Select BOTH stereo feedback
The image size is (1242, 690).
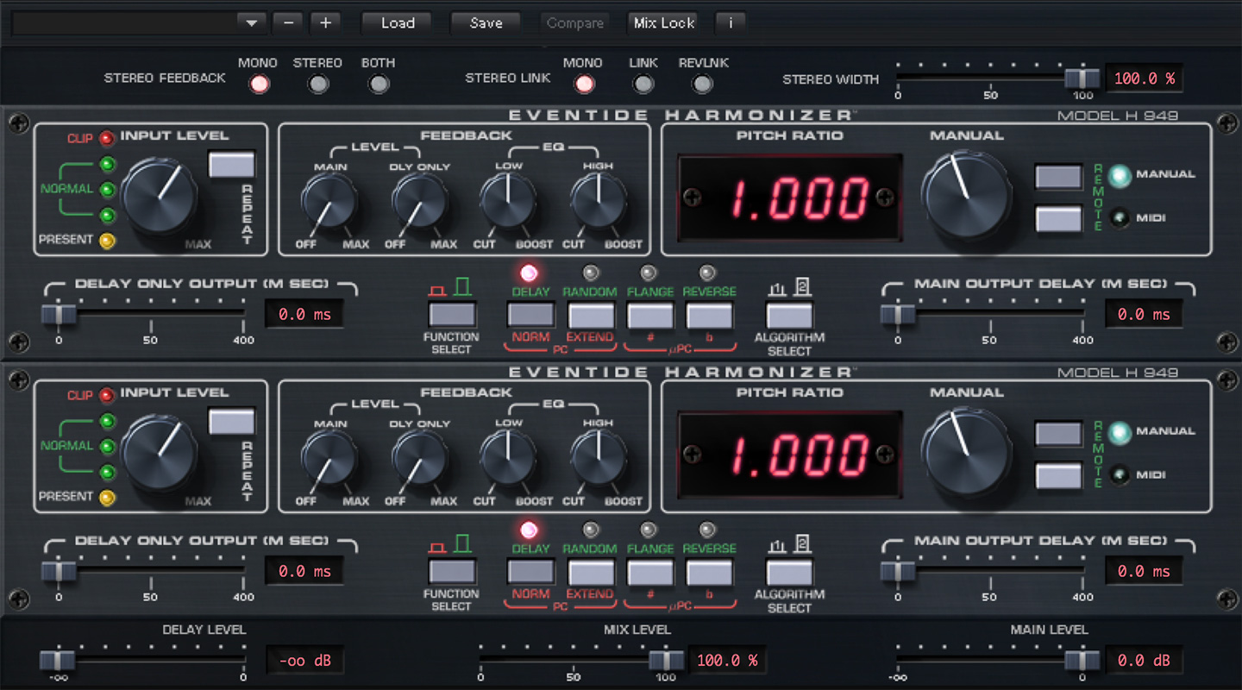coord(378,84)
